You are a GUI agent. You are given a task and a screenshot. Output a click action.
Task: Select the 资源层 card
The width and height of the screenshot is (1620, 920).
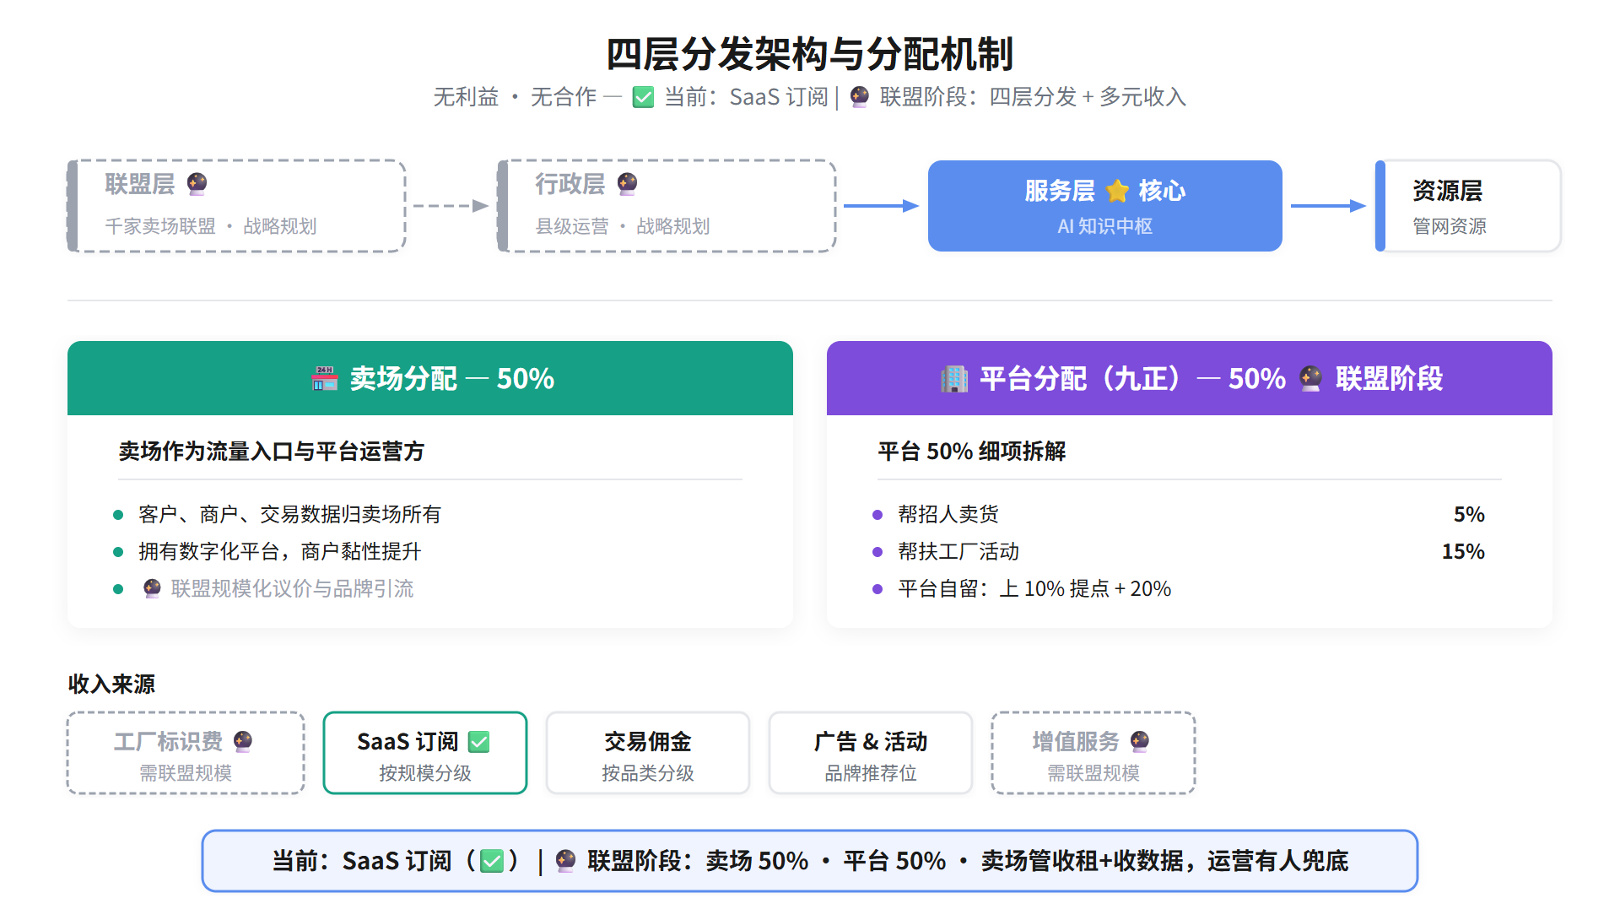[1468, 206]
